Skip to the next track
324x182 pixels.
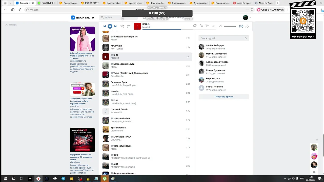click(115, 26)
